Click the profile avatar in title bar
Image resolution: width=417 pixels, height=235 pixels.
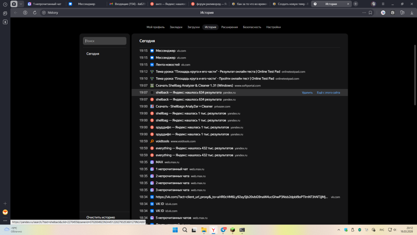pos(374,4)
